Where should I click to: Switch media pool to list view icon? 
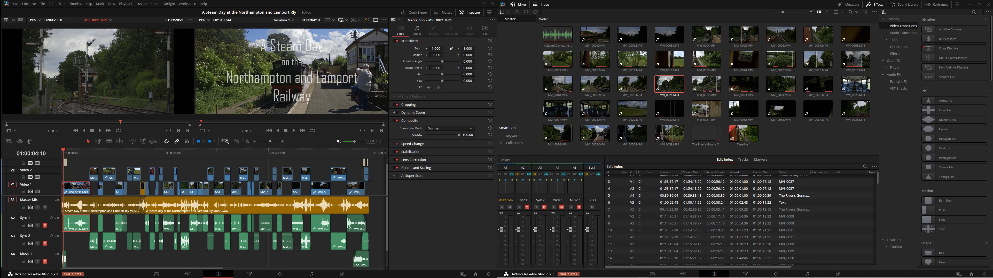(826, 12)
